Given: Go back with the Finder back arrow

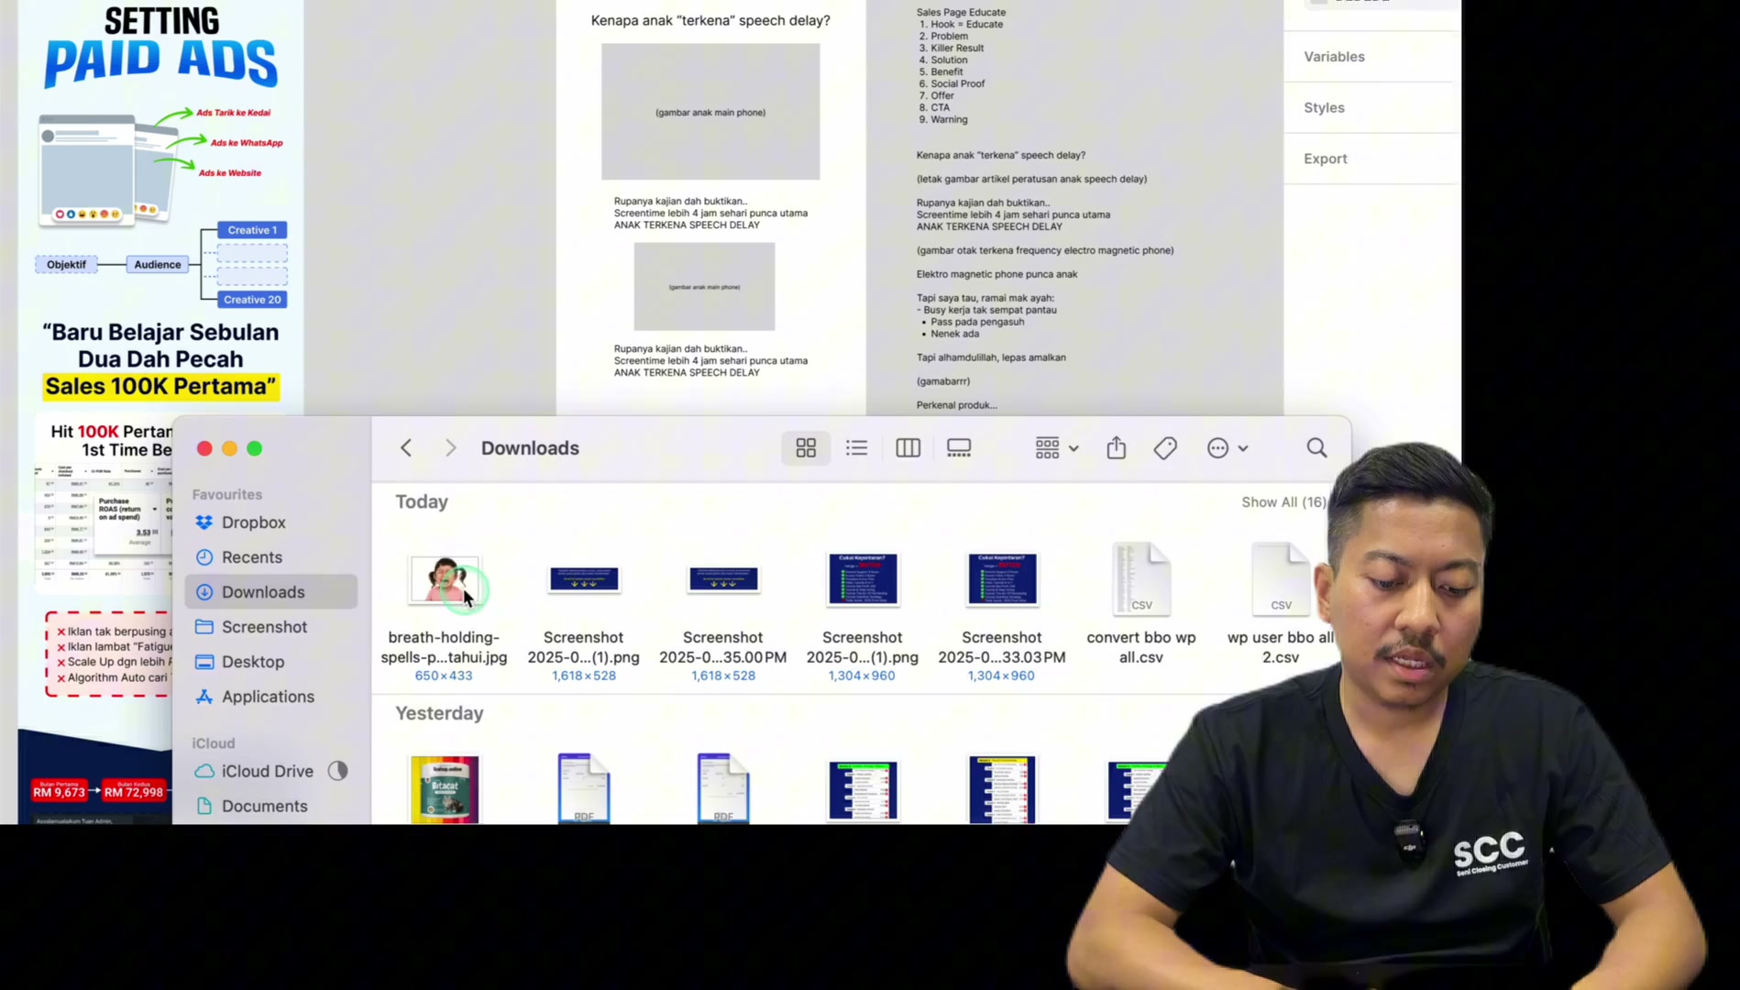Looking at the screenshot, I should coord(406,448).
